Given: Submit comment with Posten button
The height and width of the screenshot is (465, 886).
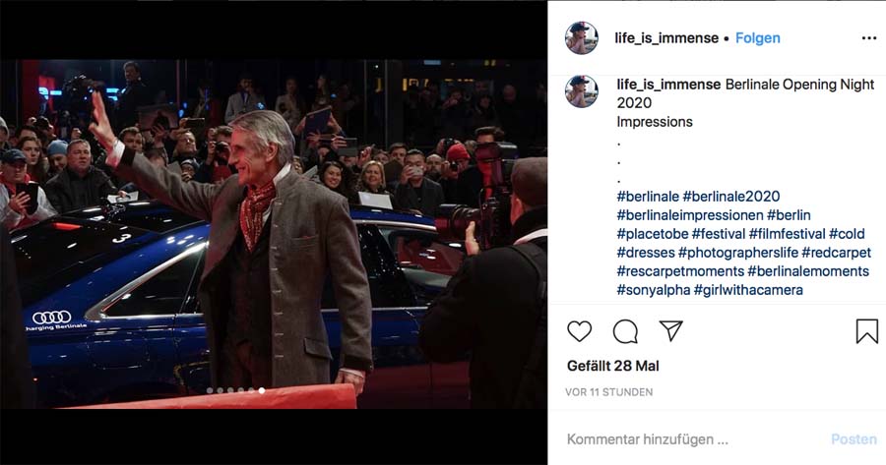Looking at the screenshot, I should (854, 439).
